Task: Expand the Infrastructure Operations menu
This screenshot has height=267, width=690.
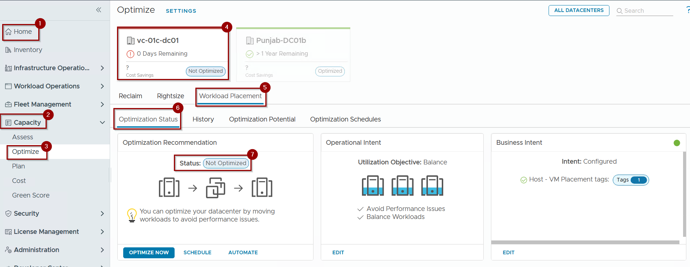Action: coord(102,68)
